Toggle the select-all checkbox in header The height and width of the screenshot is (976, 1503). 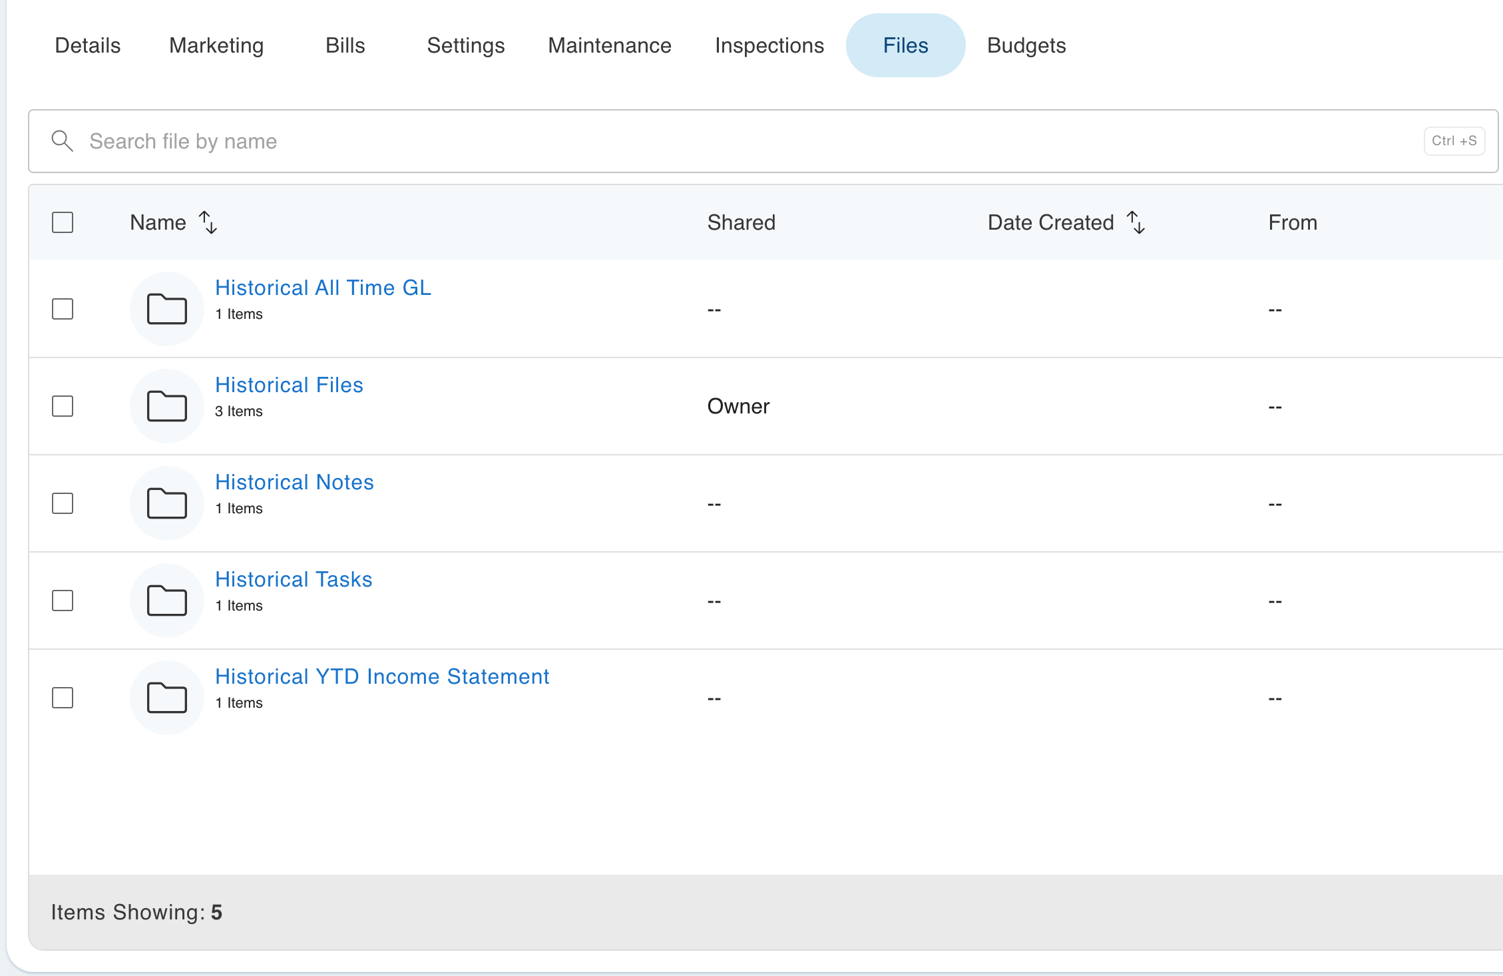click(63, 222)
